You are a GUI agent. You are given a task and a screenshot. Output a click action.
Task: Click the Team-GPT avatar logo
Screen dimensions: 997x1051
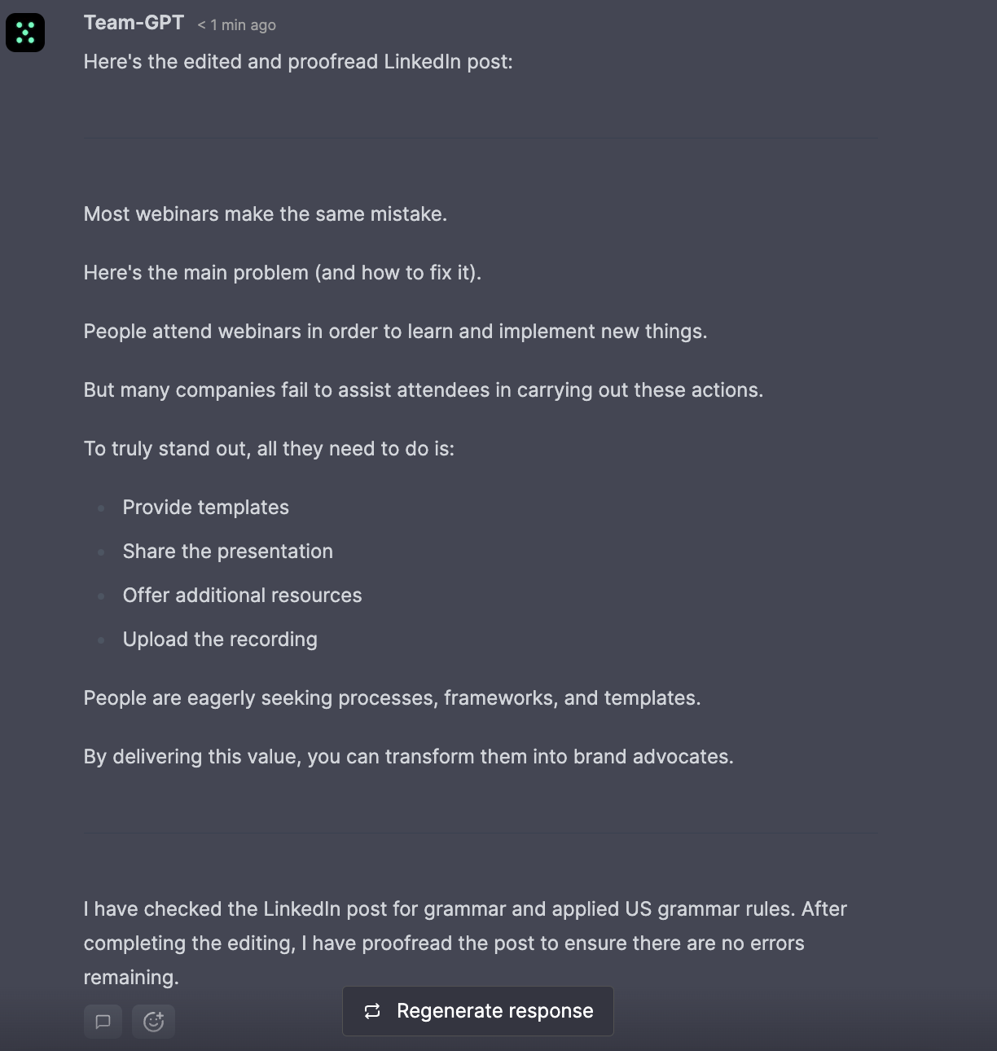pyautogui.click(x=25, y=33)
